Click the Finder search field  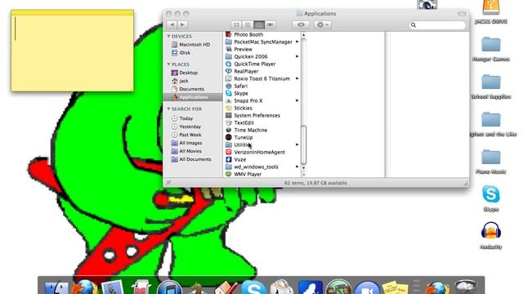(437, 25)
